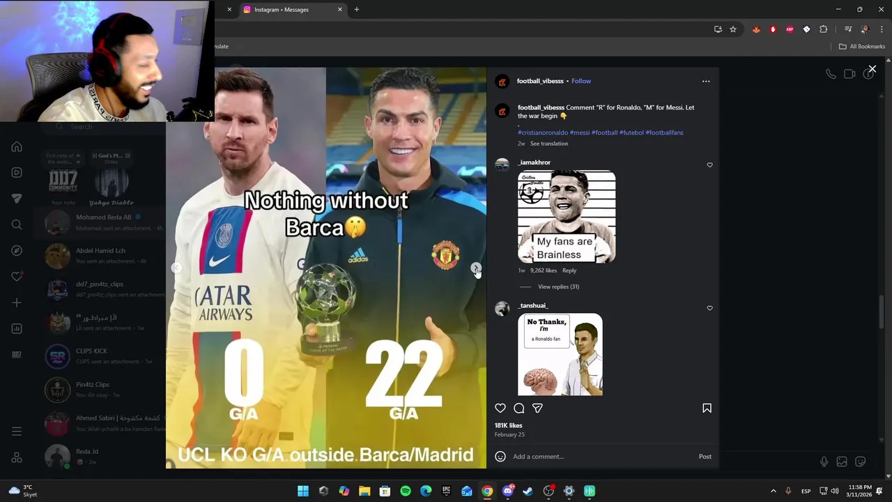Like _tanshuai_'s comment
The width and height of the screenshot is (892, 502).
click(710, 308)
